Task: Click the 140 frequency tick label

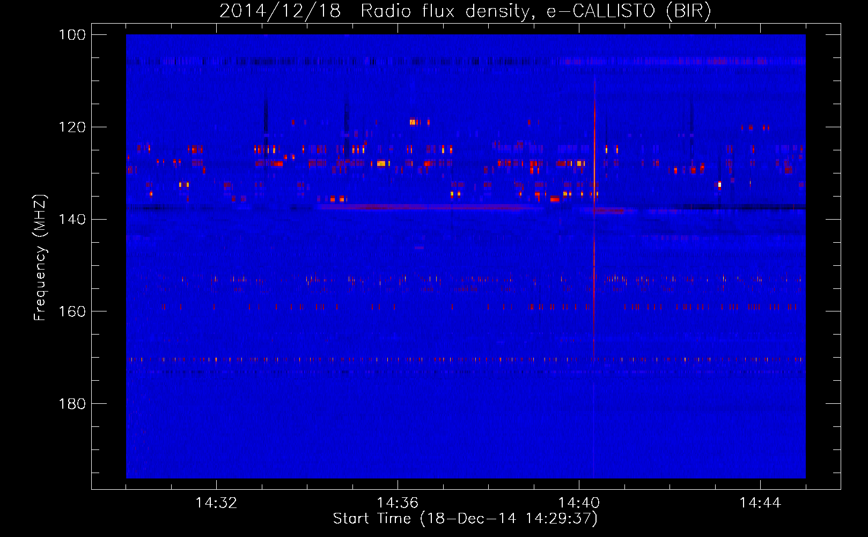Action: pos(72,219)
